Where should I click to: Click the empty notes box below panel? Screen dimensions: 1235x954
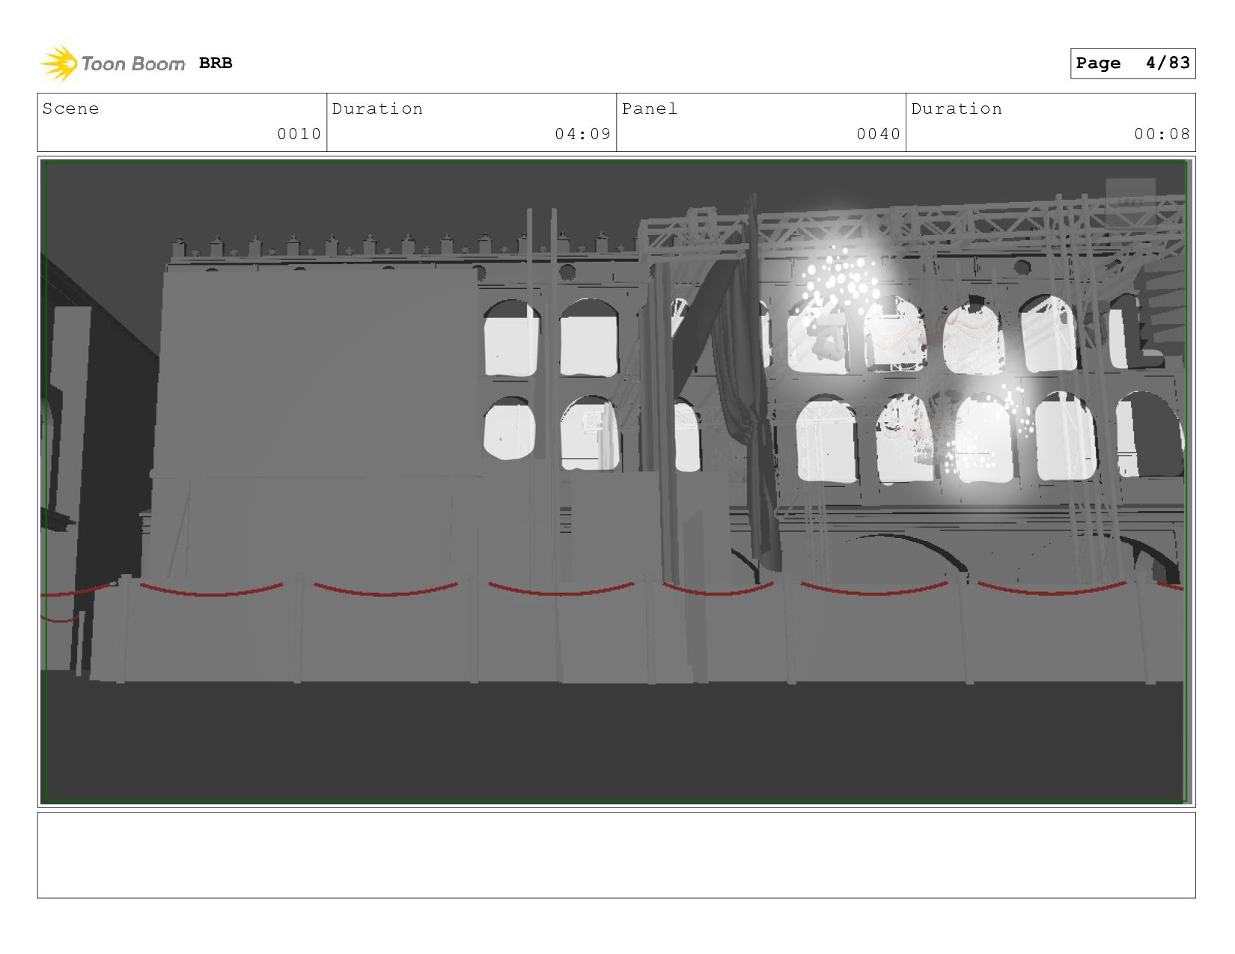[616, 855]
